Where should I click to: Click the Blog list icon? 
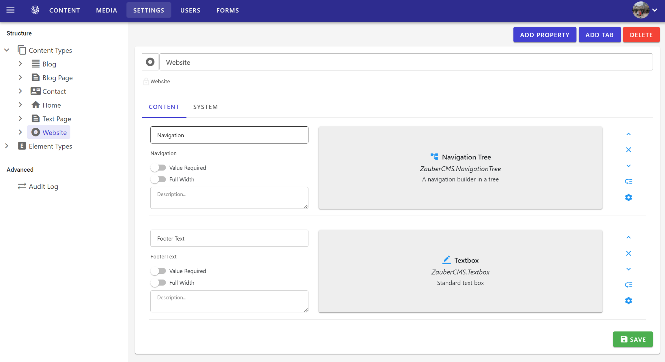click(36, 64)
